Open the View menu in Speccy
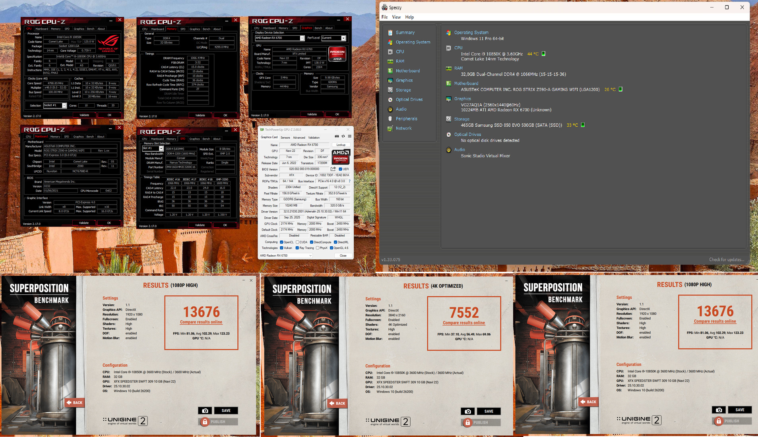This screenshot has height=437, width=758. [x=396, y=17]
